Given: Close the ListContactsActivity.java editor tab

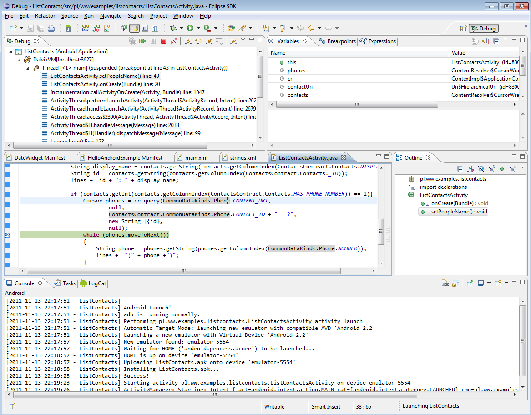Looking at the screenshot, I should (344, 157).
